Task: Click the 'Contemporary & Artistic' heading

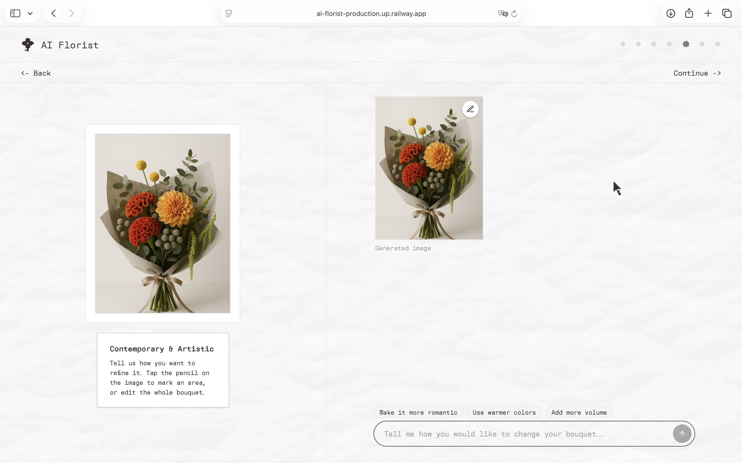Action: click(x=162, y=349)
